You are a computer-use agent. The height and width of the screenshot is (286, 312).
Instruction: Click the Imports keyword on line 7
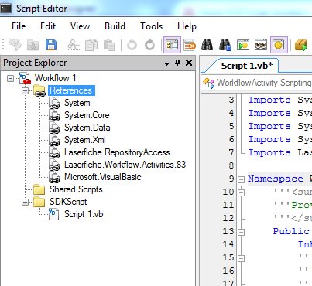point(269,152)
